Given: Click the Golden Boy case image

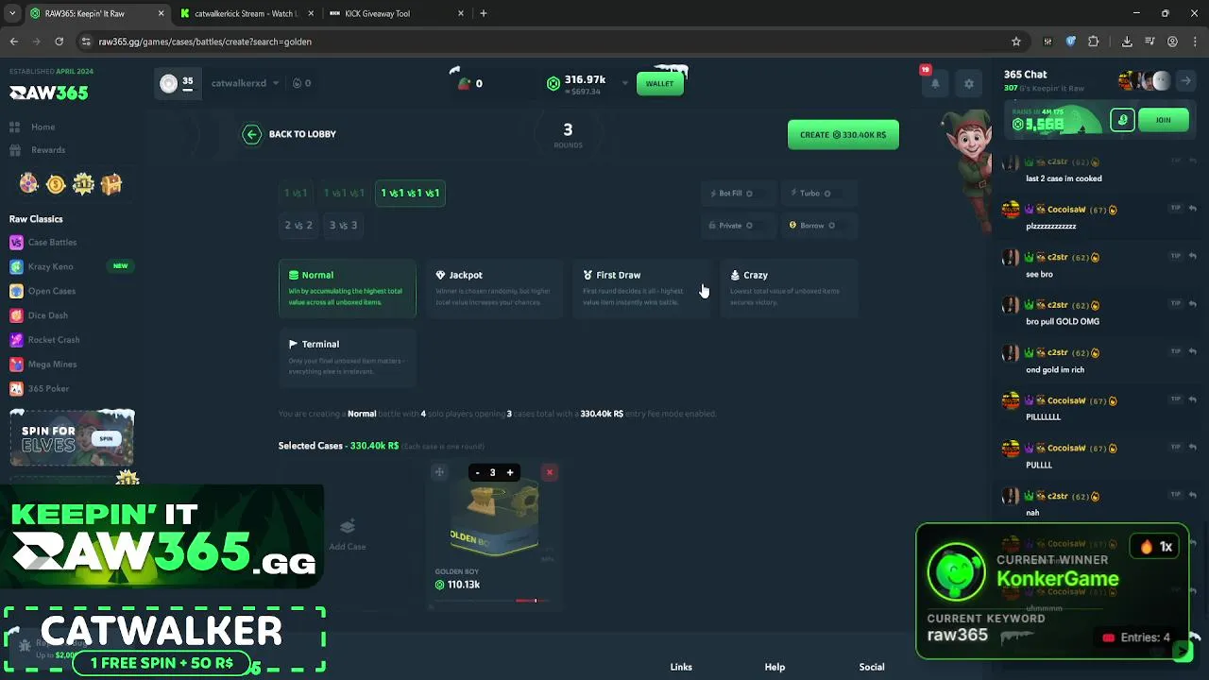Looking at the screenshot, I should point(494,519).
